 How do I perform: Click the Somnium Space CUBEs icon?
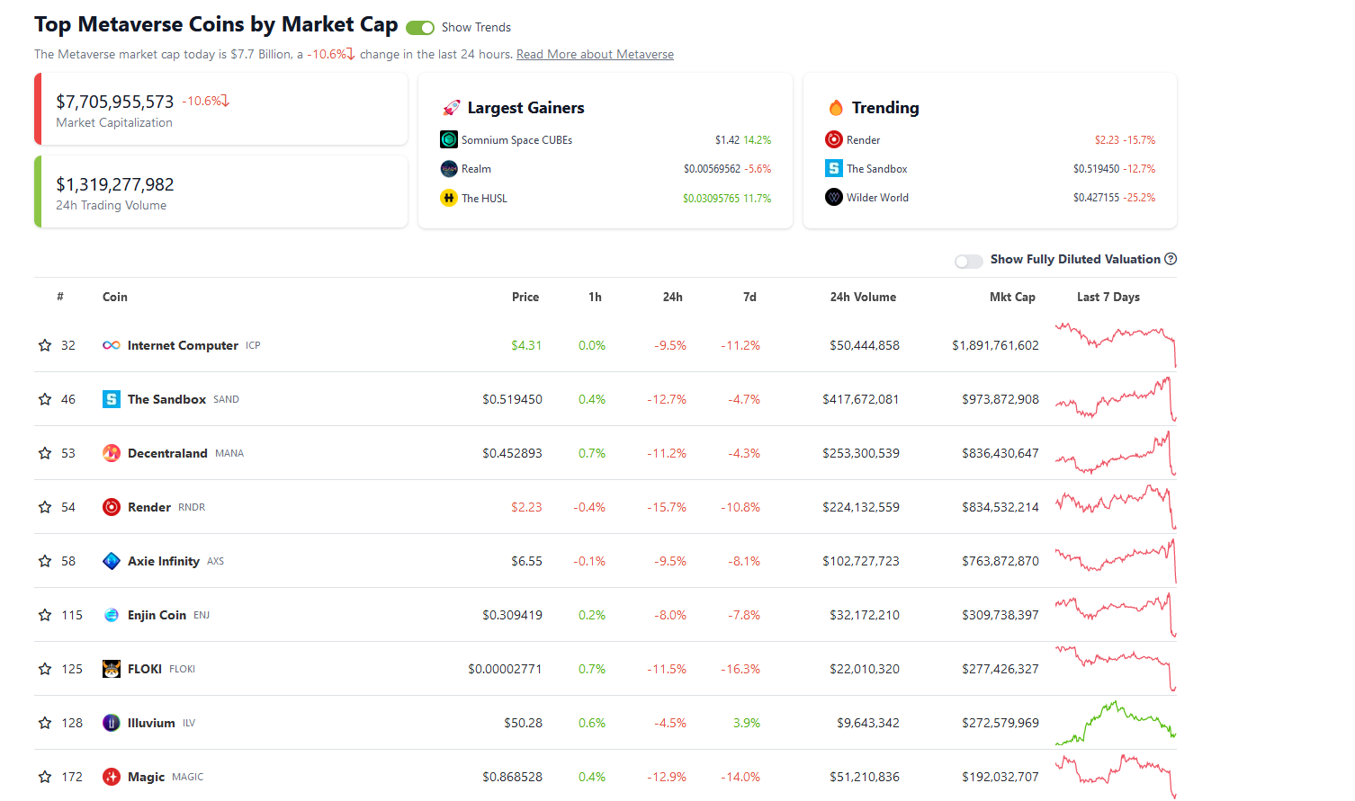coord(448,139)
